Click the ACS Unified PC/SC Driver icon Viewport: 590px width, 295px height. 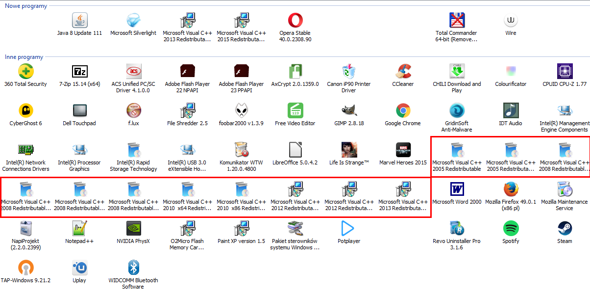click(133, 71)
